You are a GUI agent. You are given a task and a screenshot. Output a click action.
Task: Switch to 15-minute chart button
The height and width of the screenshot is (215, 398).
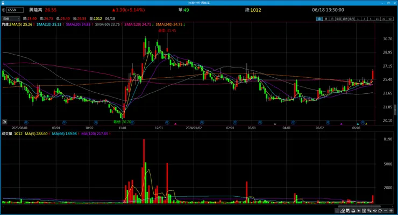378,19
